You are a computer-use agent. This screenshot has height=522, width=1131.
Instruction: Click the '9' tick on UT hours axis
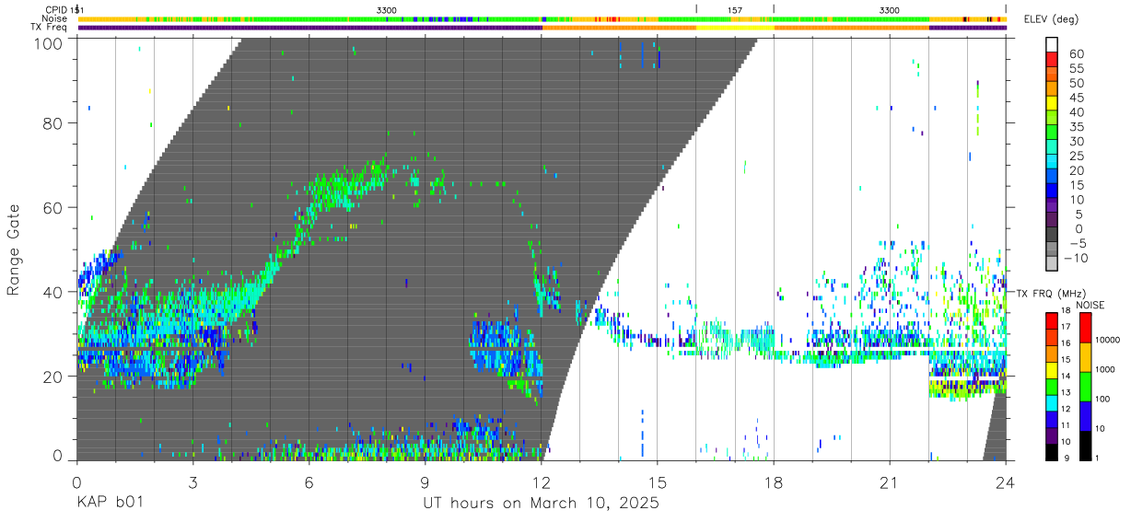tap(425, 482)
